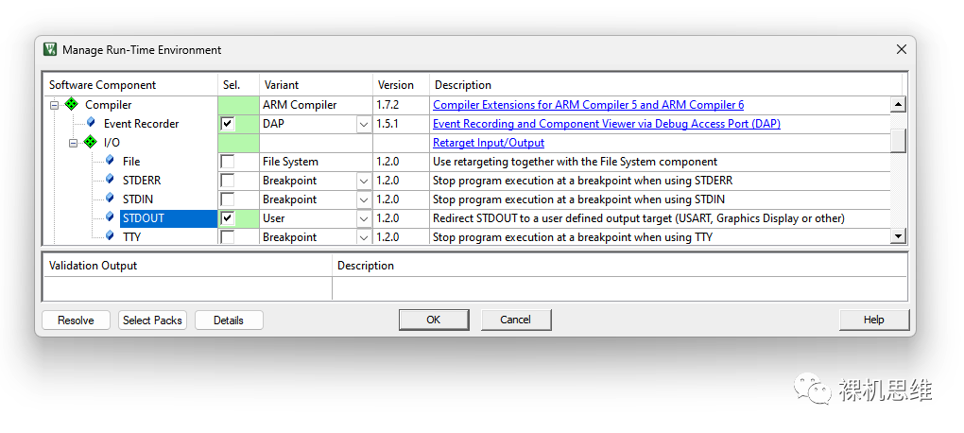Click the Select Packs button
The height and width of the screenshot is (433, 964).
(152, 320)
